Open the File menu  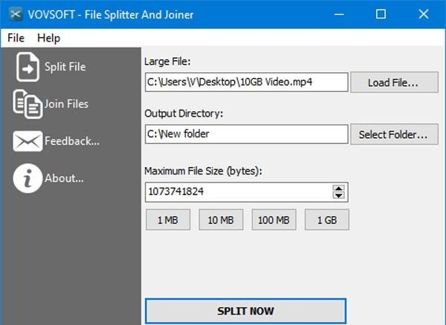[16, 38]
